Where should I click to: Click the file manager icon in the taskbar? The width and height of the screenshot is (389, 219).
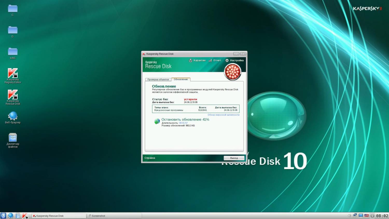point(18,216)
